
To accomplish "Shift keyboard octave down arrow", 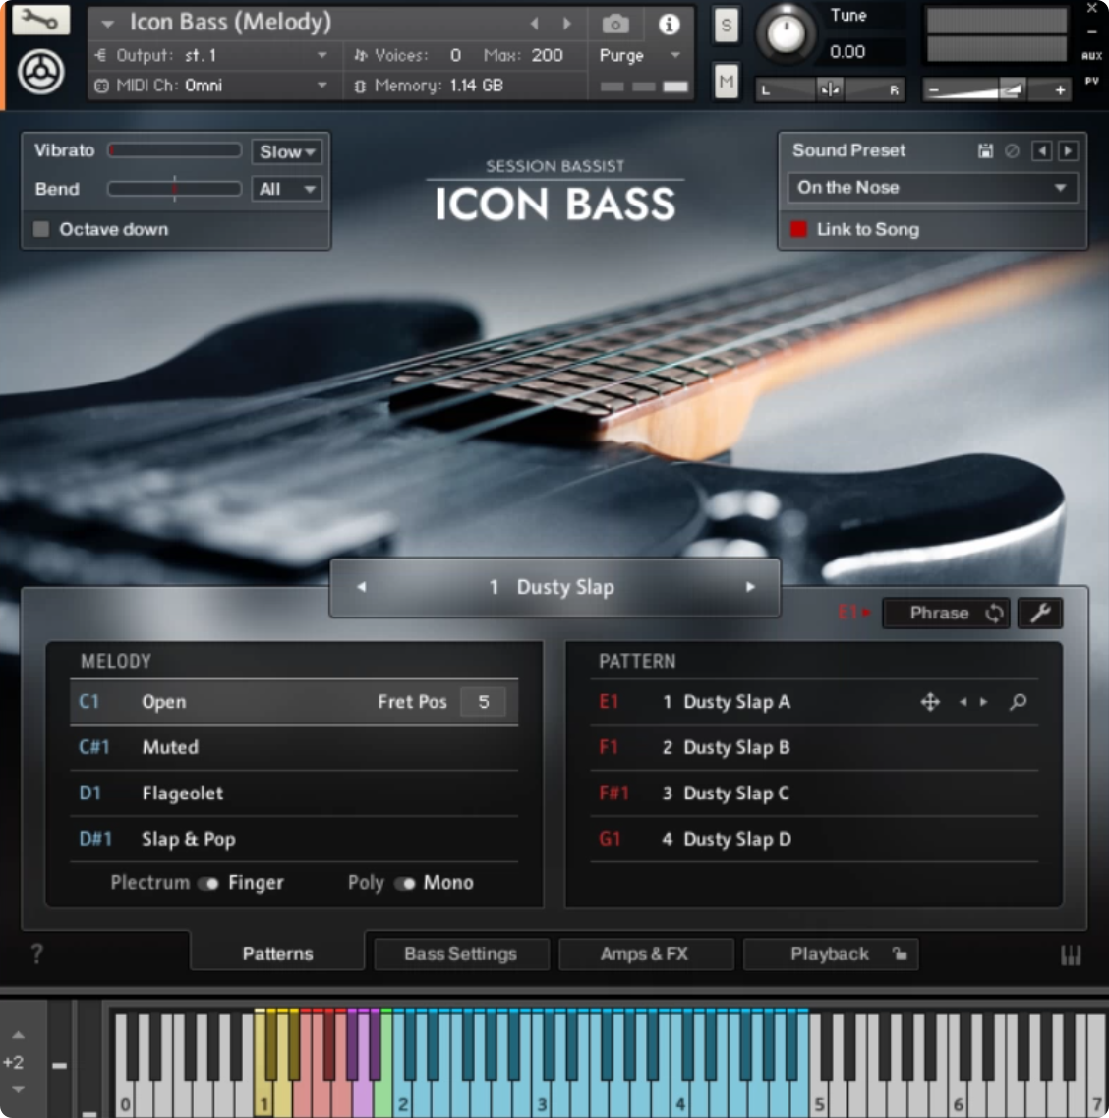I will click(x=19, y=1089).
